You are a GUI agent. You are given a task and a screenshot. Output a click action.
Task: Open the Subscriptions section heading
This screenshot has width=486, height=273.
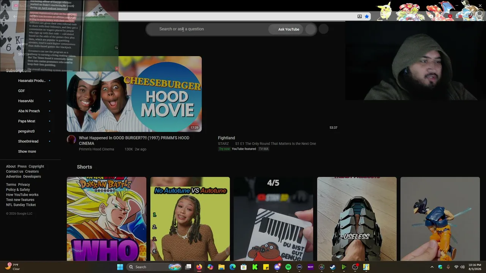(x=18, y=71)
